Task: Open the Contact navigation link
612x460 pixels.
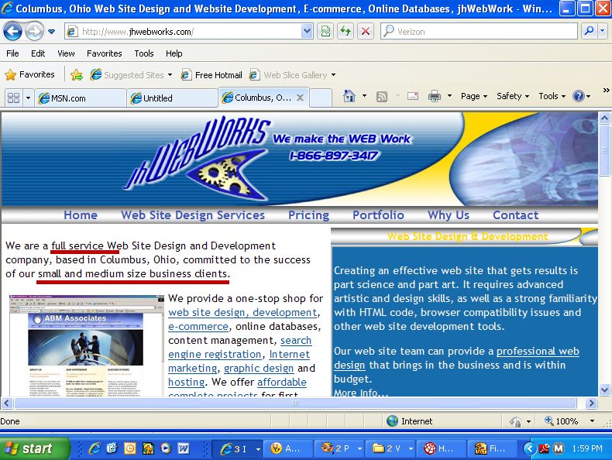Action: click(x=516, y=215)
